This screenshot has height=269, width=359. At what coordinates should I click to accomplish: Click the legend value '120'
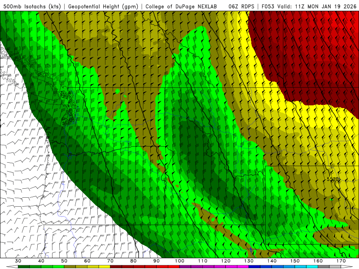[226, 261]
